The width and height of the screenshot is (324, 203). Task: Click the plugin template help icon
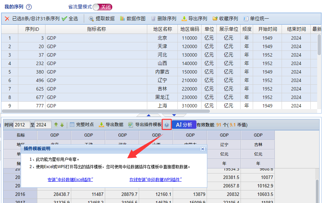point(166,125)
